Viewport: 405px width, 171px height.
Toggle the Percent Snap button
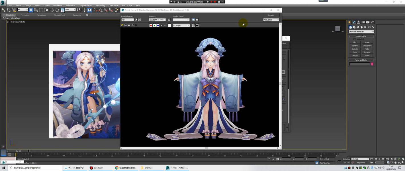click(106, 10)
